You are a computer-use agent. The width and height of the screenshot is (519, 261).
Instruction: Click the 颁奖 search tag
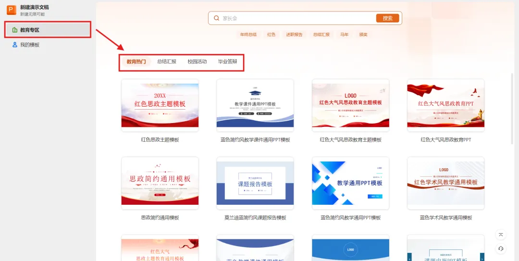[x=363, y=35]
